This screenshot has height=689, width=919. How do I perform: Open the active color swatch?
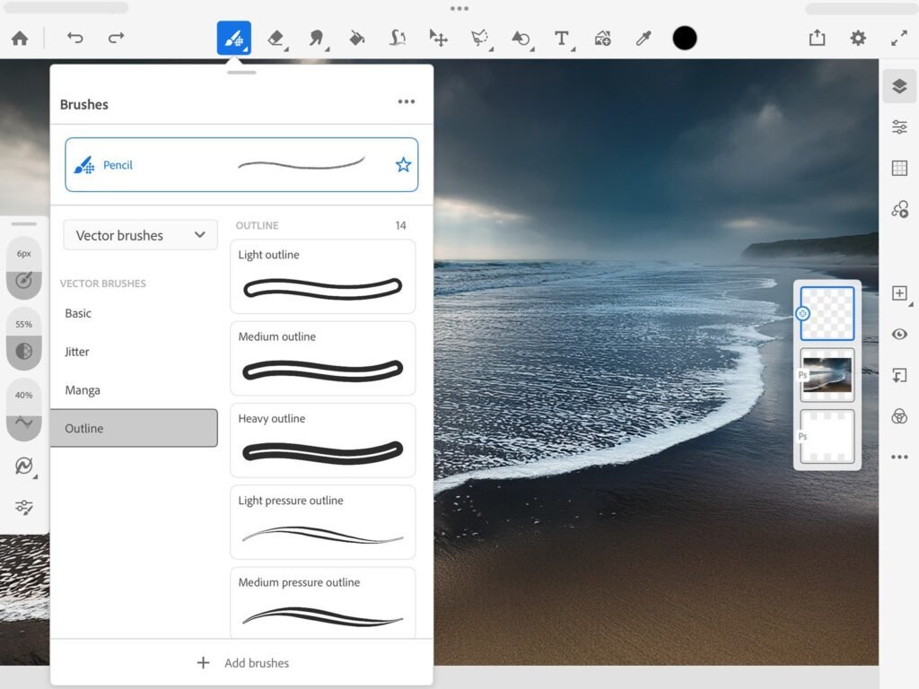[x=685, y=38]
